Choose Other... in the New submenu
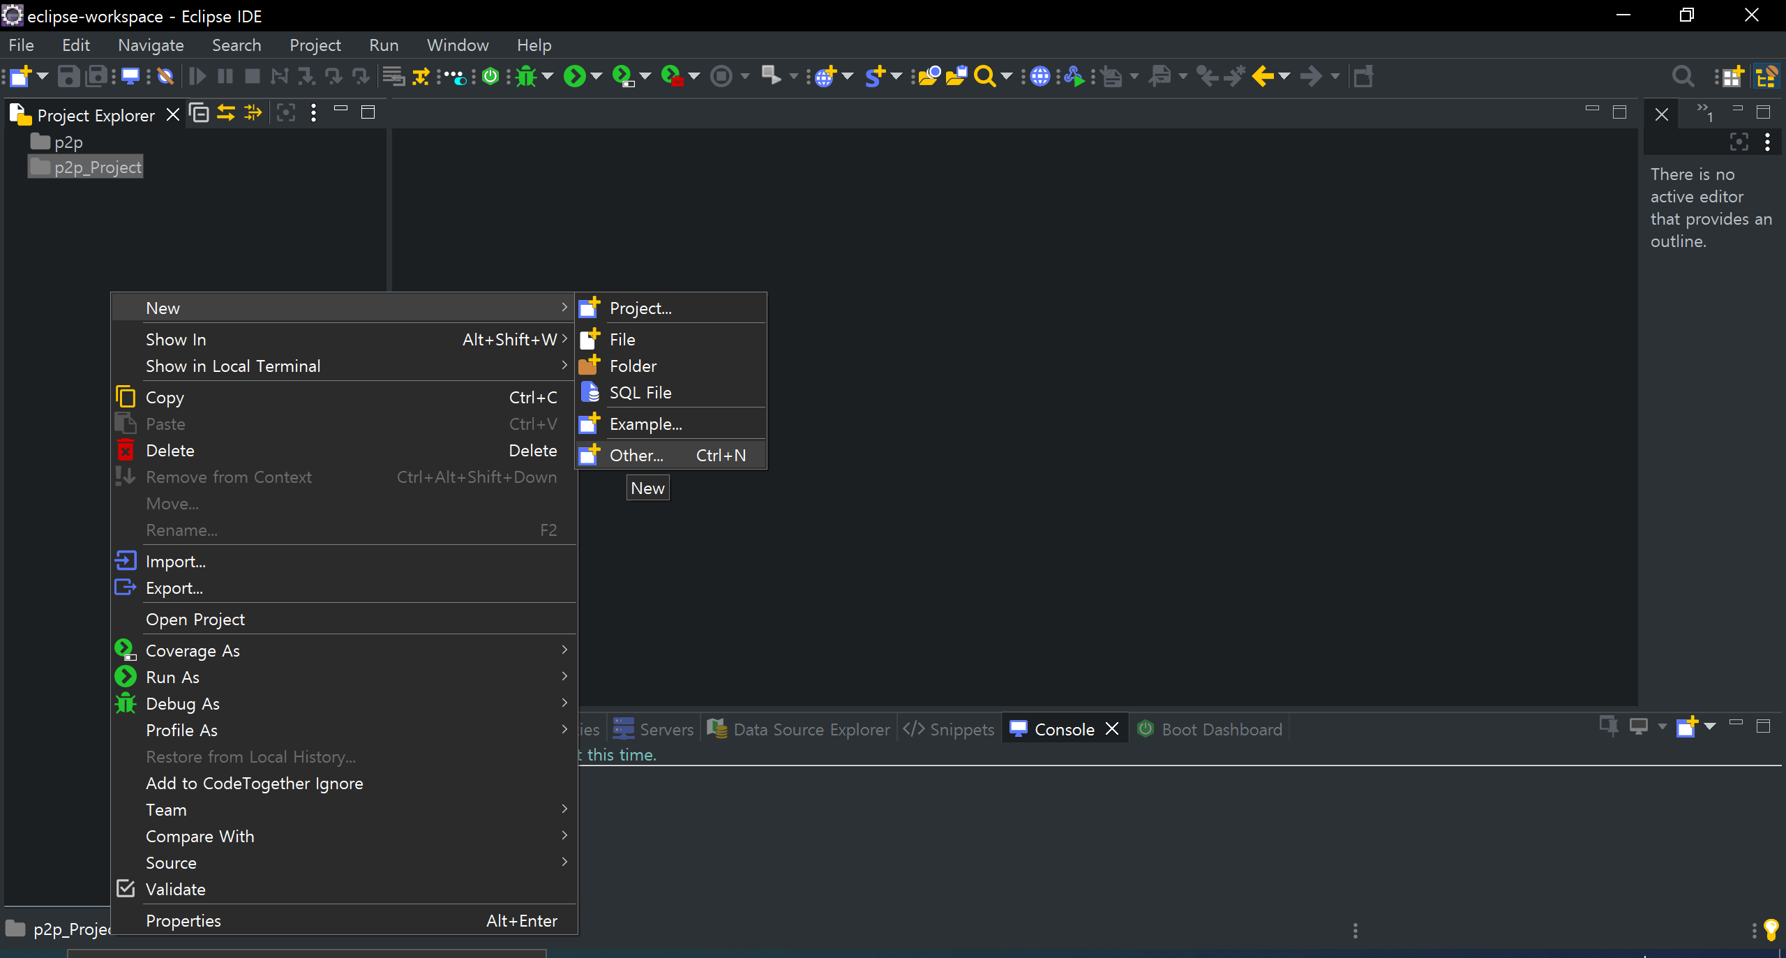This screenshot has height=958, width=1786. click(636, 455)
